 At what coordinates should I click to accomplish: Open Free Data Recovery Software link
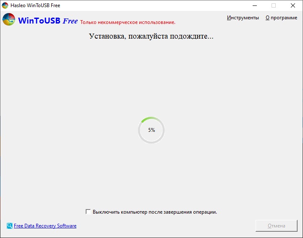tap(45, 226)
